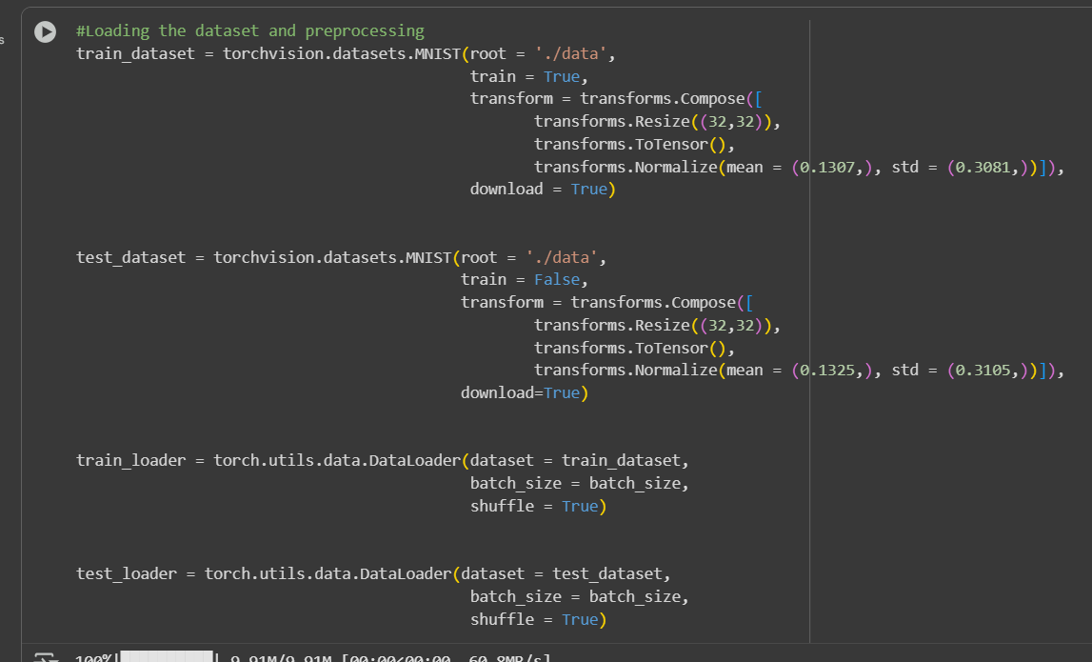Click 'torch.utils.data.DataLoader' in test_loader line
Image resolution: width=1092 pixels, height=662 pixels.
(x=328, y=574)
